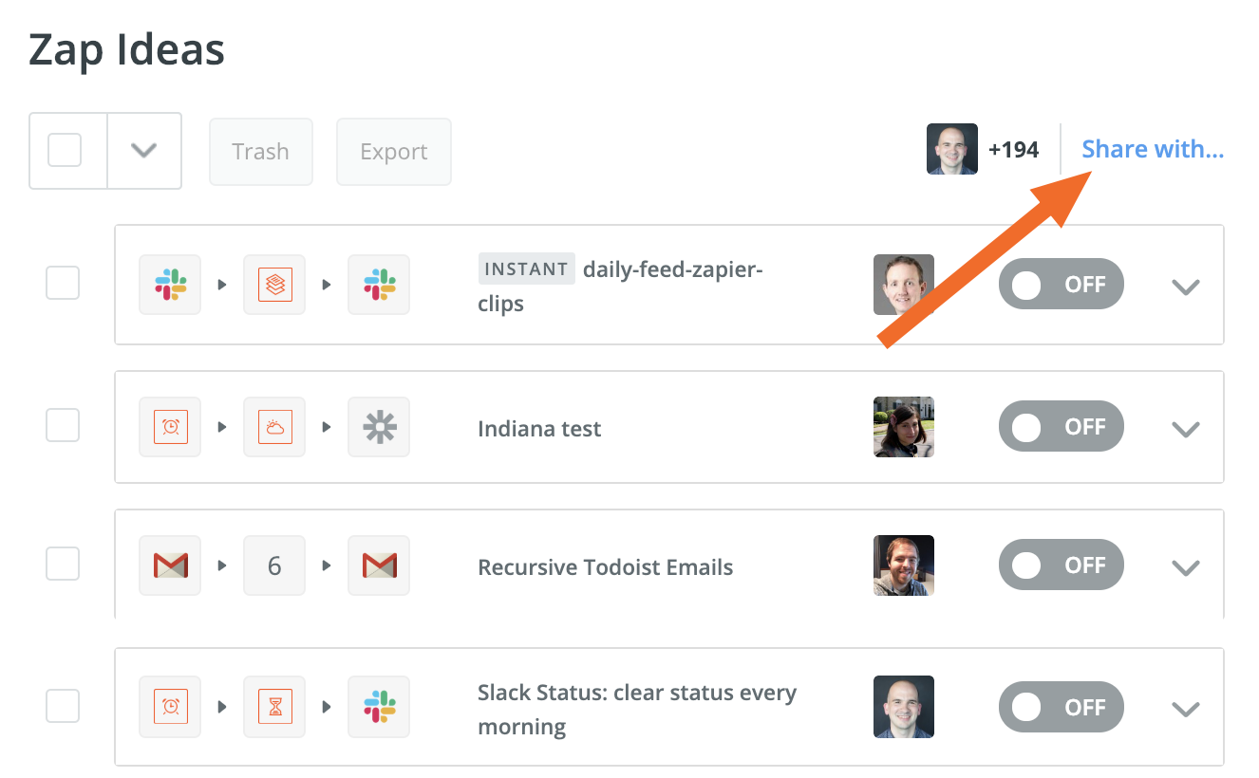1259x778 pixels.
Task: Turn on the daily-feed-zapier-clips zap toggle
Action: pos(1061,285)
